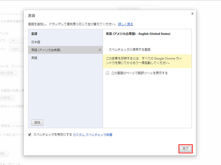This screenshot has height=165, width=221.
Task: Uncheck スペルチェックを有効にする checkbox
Action: pos(30,135)
